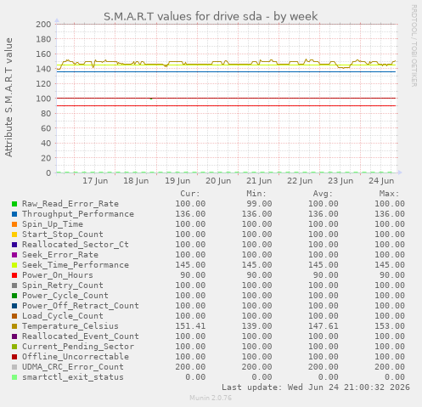The height and width of the screenshot is (407, 422).
Task: Select the Load_Cycle_Count legend label
Action: [x=63, y=316]
